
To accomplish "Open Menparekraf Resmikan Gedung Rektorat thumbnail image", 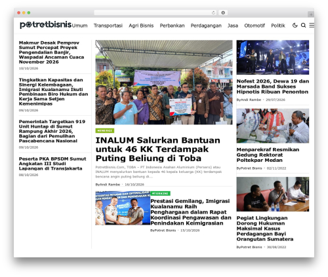I will (x=273, y=126).
